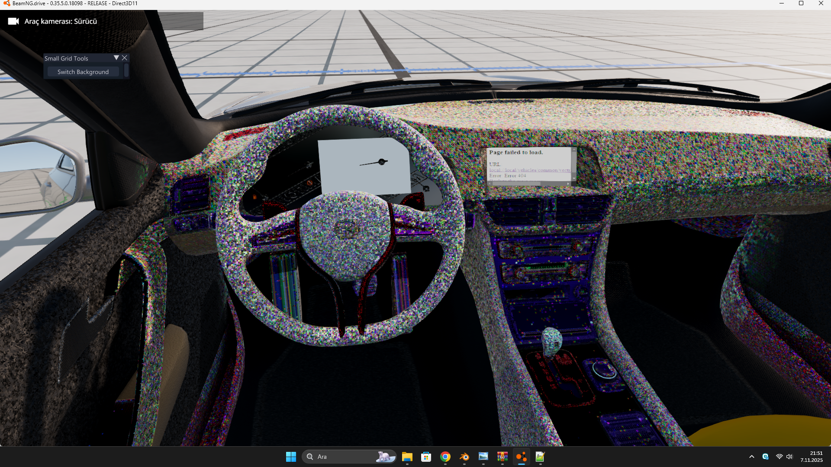
Task: Click the Small Grid Tools panel scrollbar
Action: click(126, 70)
